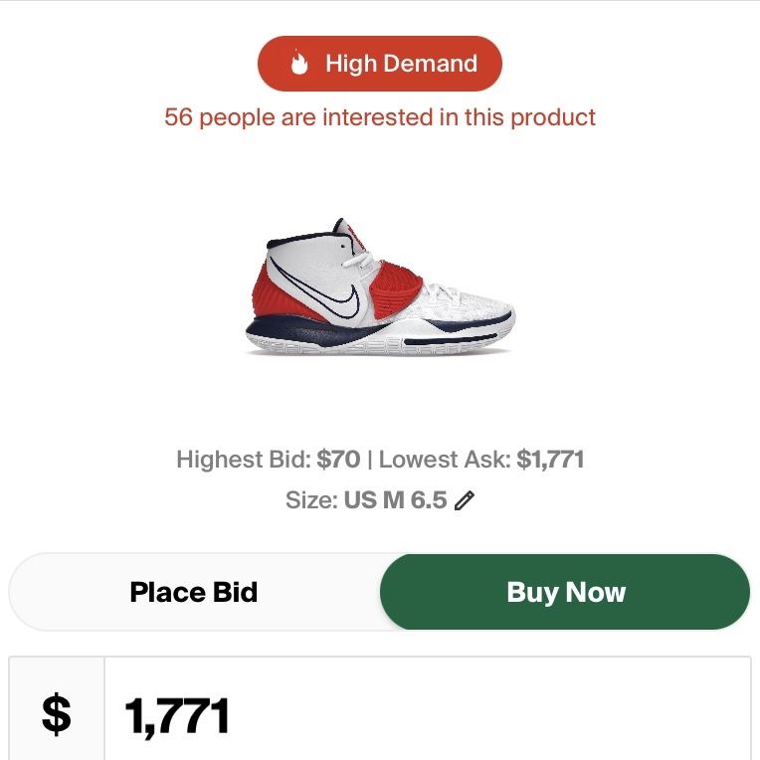Click the Lowest Ask label

445,459
